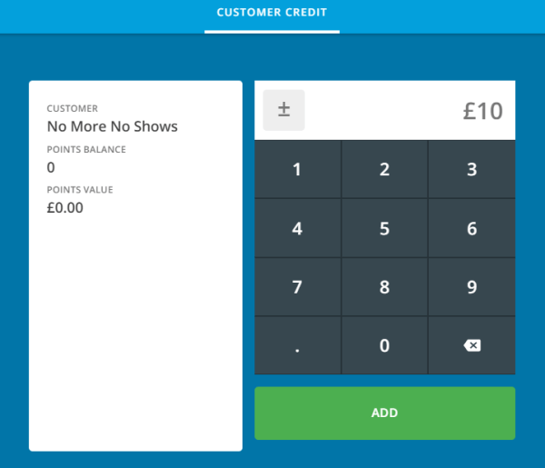Viewport: 545px width, 468px height.
Task: Click the backspace delete icon
Action: [x=471, y=345]
